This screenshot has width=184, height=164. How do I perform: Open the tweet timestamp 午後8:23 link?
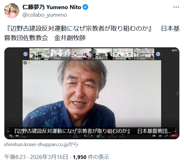15,157
